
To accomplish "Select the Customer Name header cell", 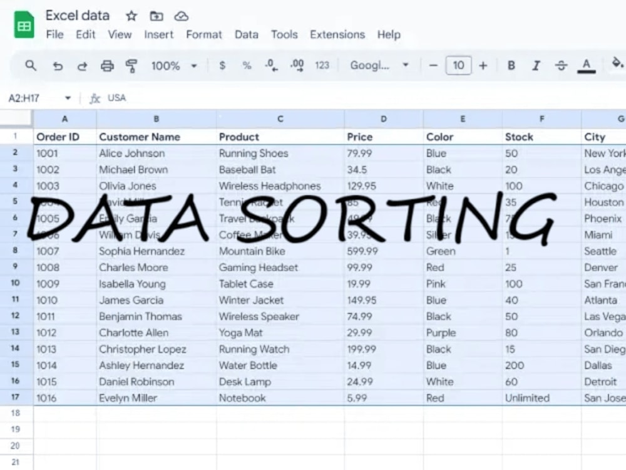I will 156,137.
